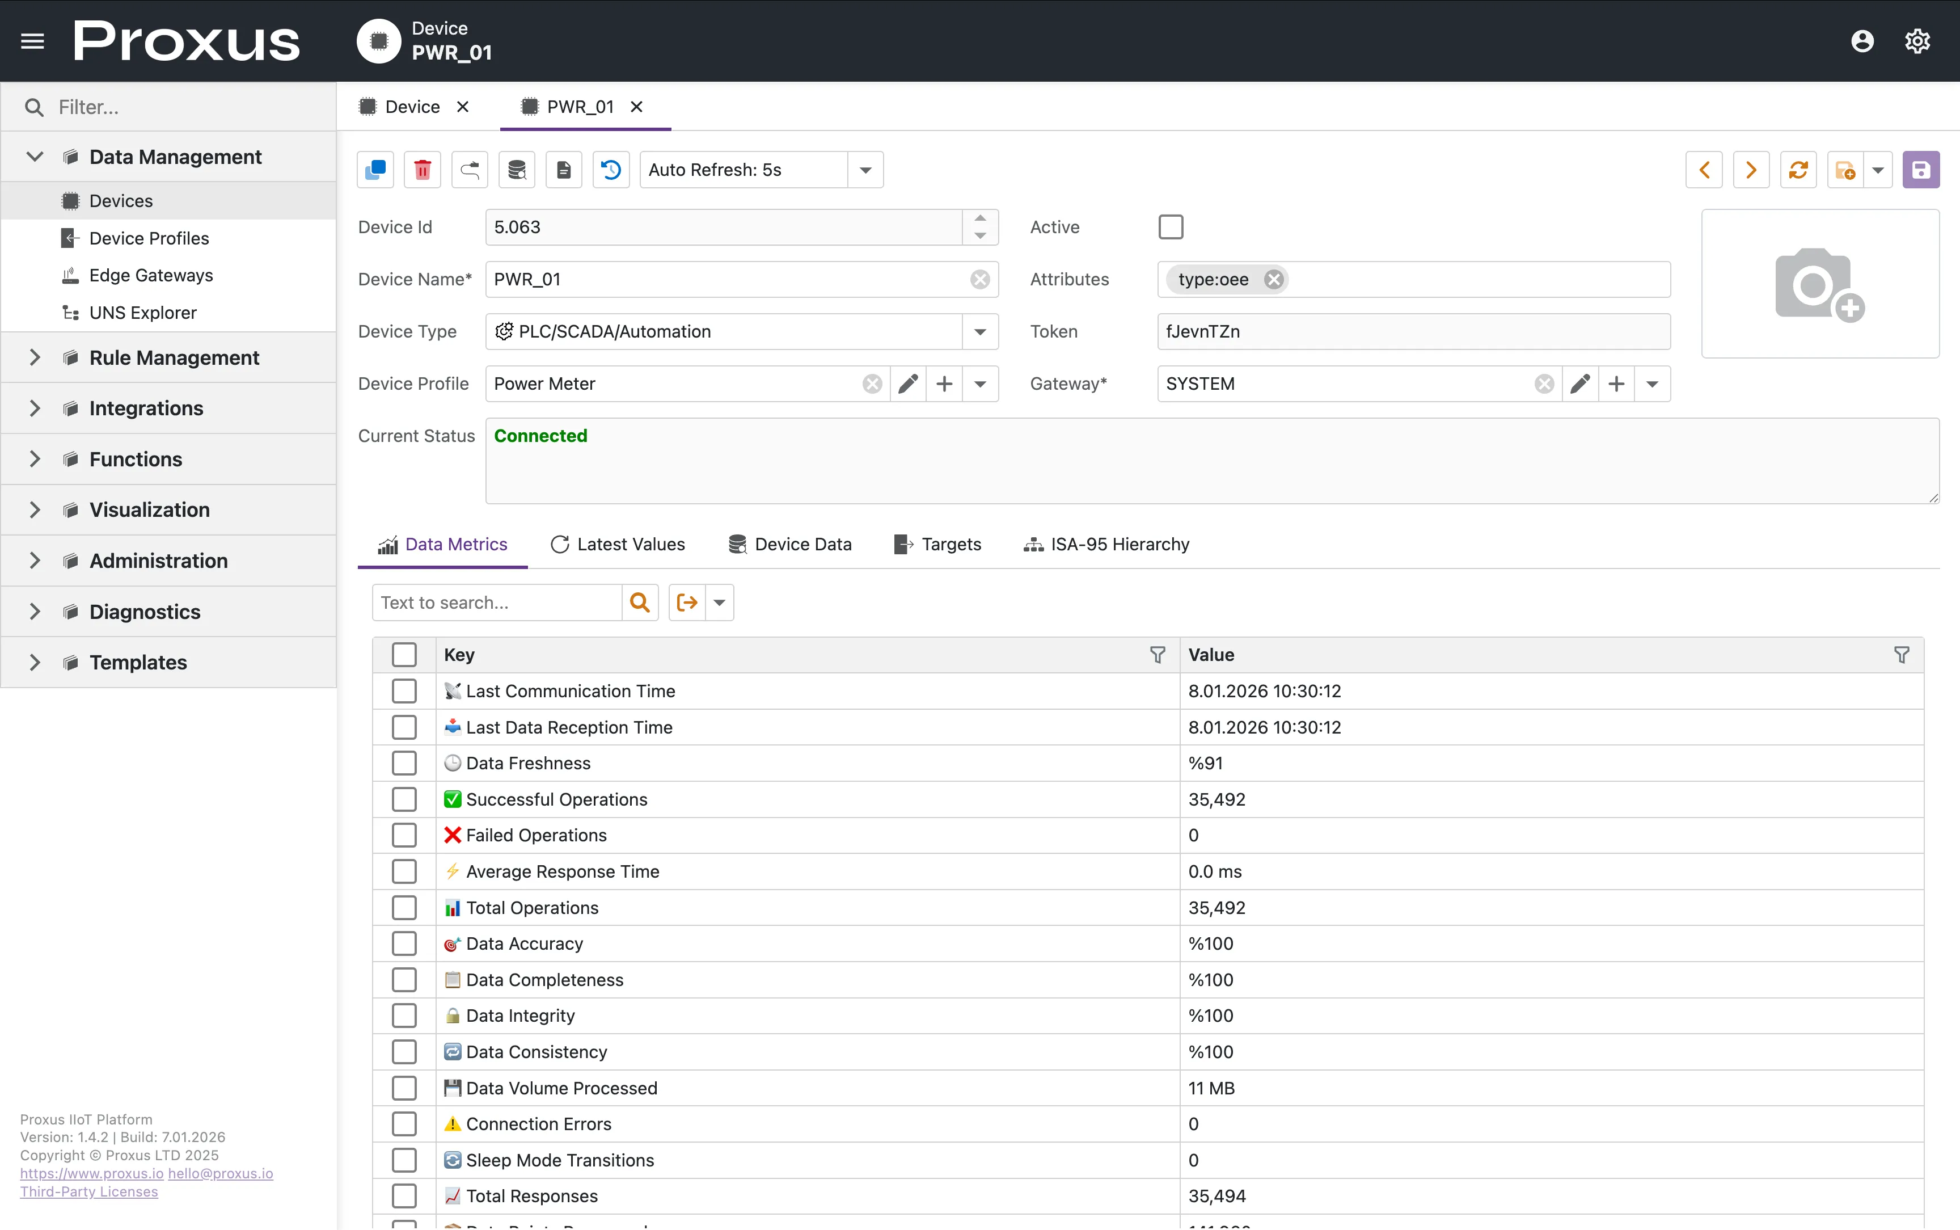Click the purple save icon
The width and height of the screenshot is (1960, 1230).
(x=1920, y=170)
